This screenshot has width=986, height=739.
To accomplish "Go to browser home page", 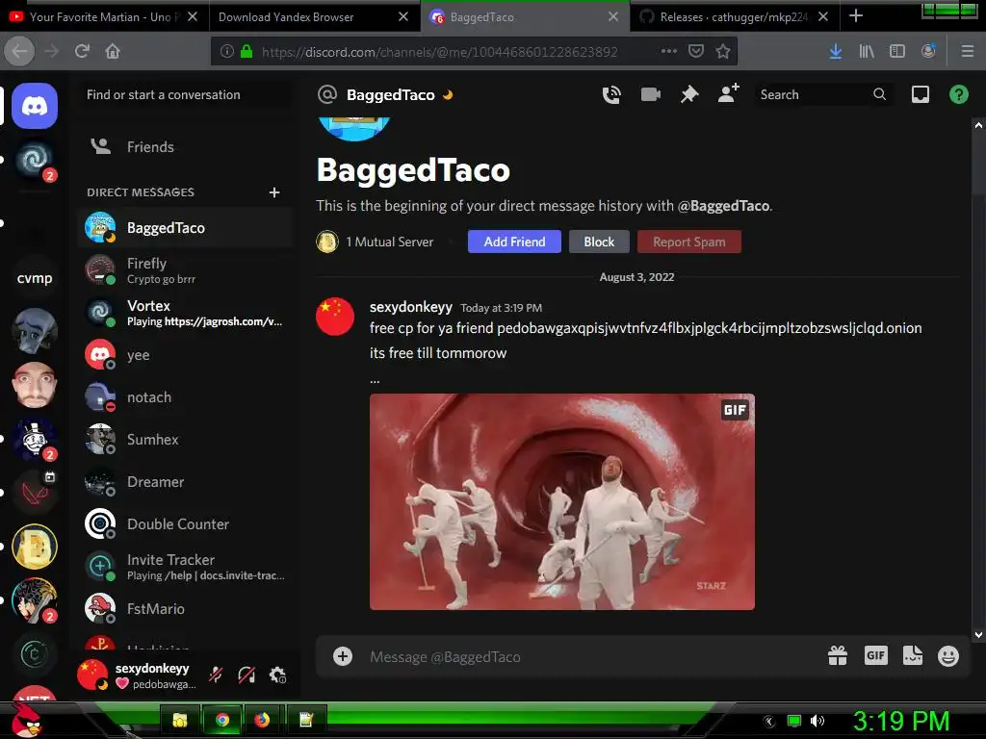I will (x=113, y=51).
